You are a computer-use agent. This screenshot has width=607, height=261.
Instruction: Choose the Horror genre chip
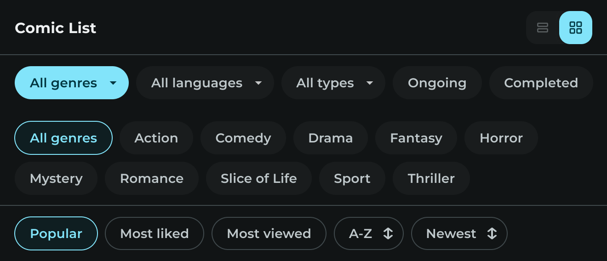tap(501, 138)
